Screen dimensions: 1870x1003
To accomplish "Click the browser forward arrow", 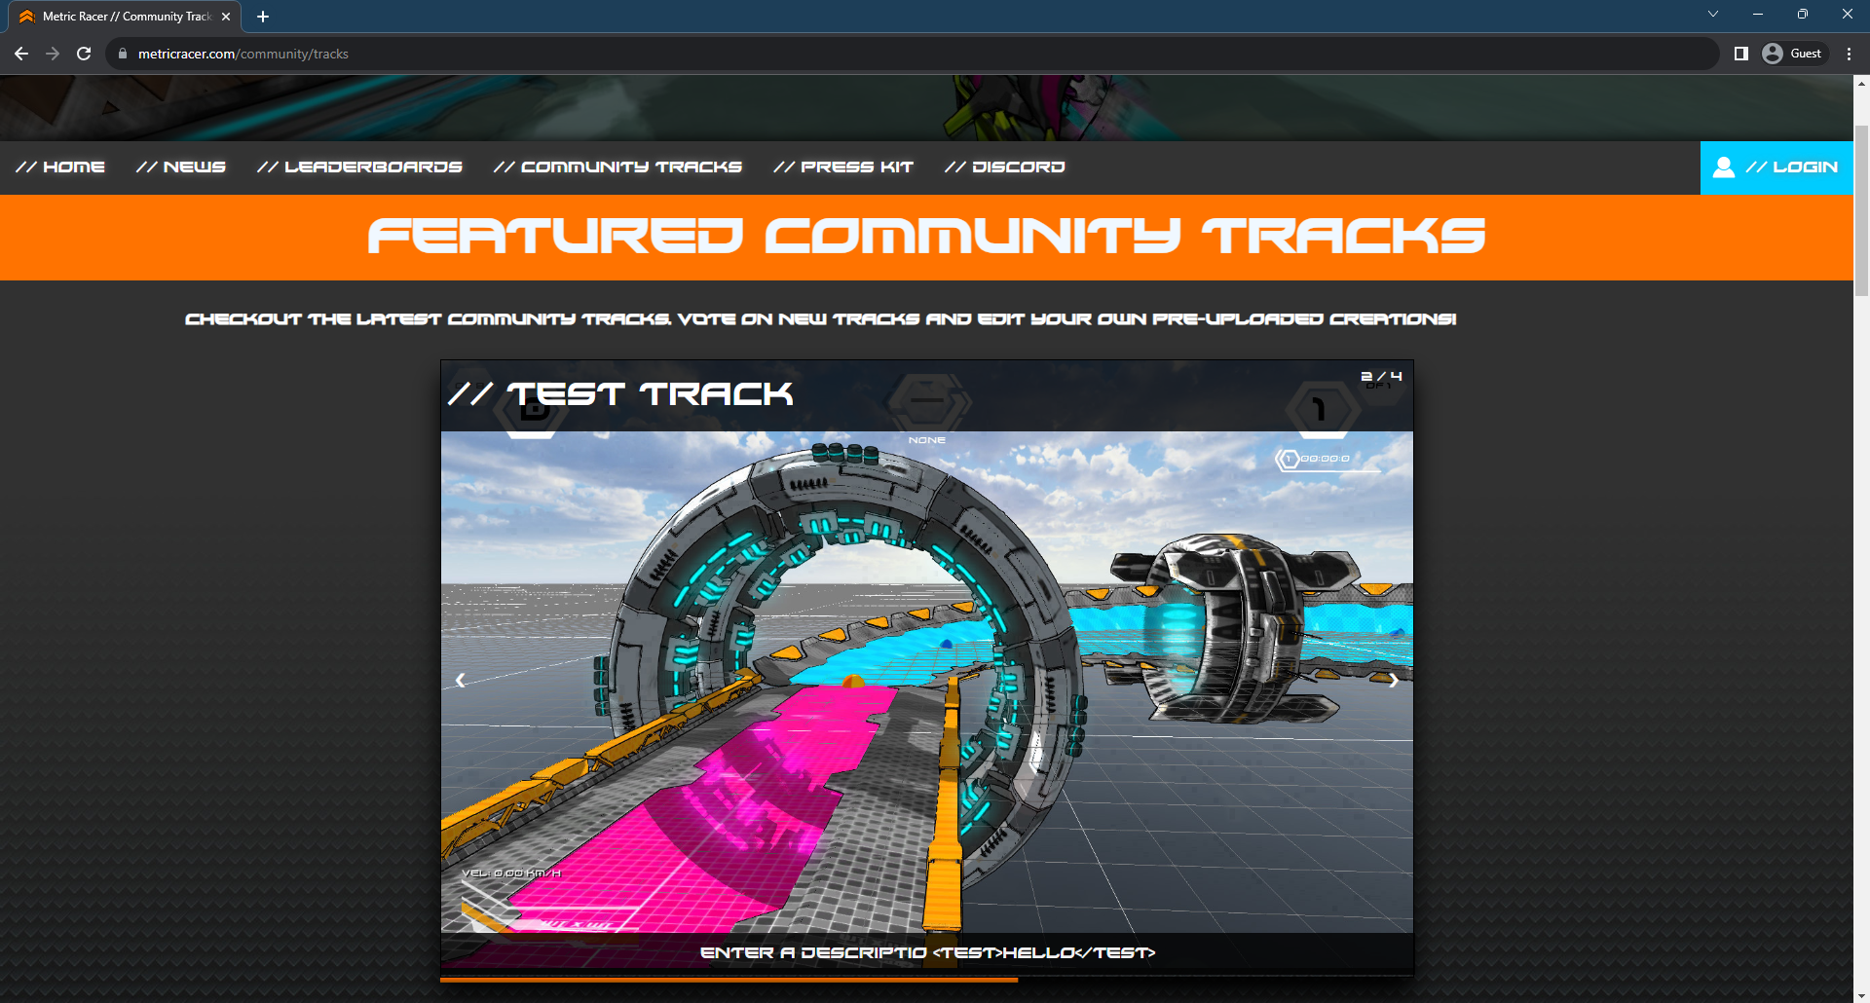I will [53, 54].
